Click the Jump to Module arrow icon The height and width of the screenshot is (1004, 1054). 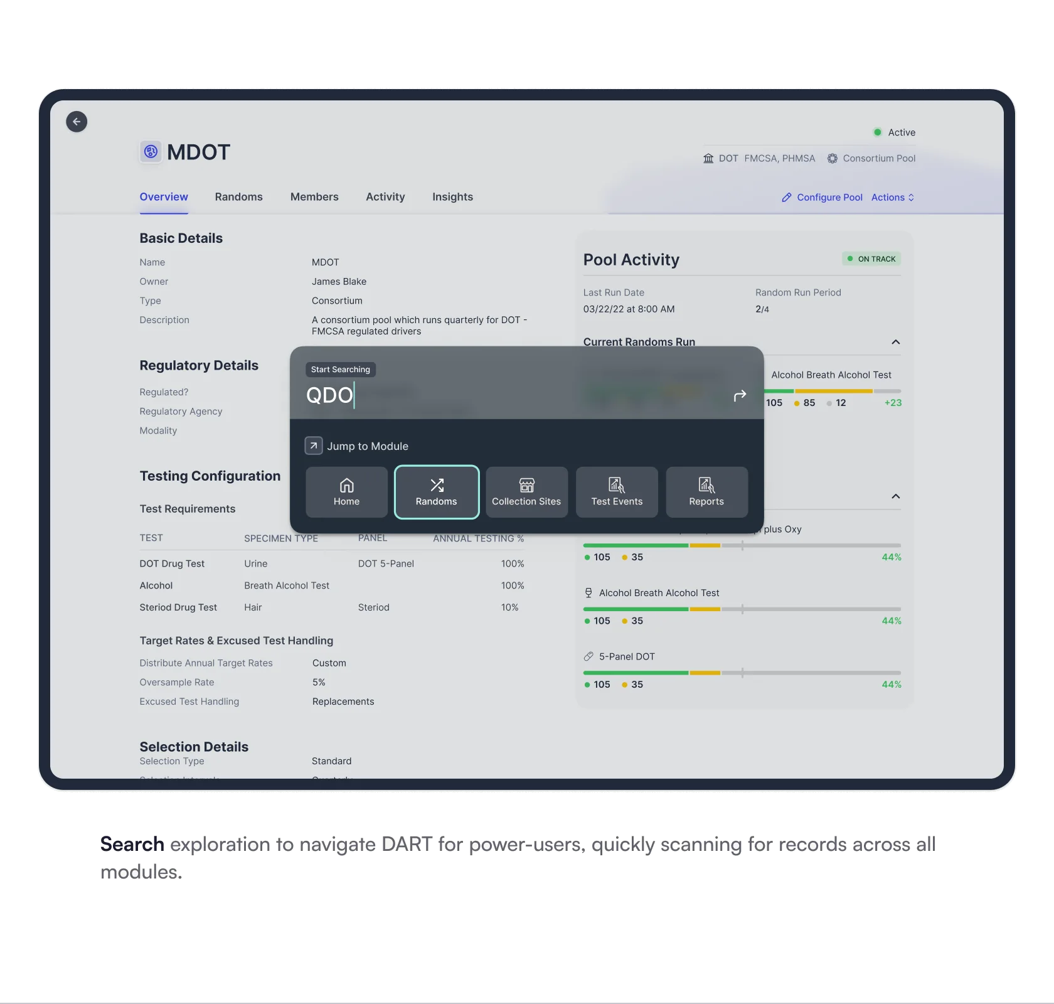314,446
